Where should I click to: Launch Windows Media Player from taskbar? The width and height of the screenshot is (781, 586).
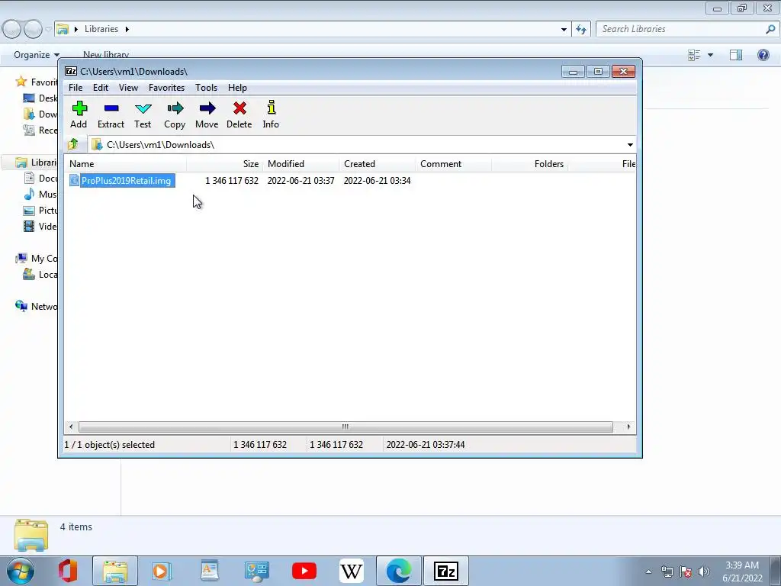click(x=162, y=571)
